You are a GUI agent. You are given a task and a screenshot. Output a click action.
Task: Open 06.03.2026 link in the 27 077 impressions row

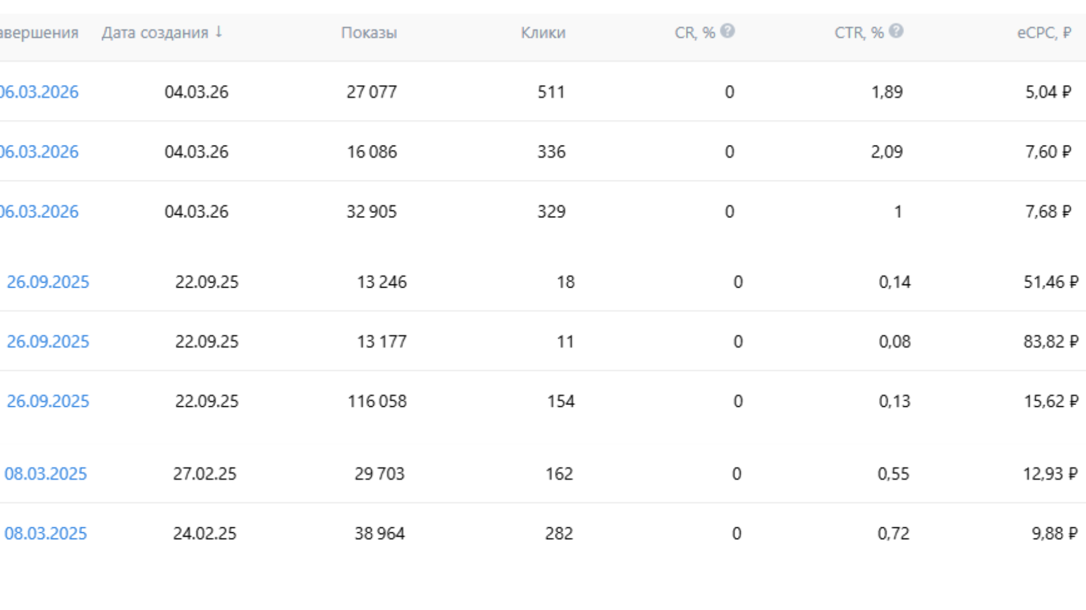pos(39,92)
